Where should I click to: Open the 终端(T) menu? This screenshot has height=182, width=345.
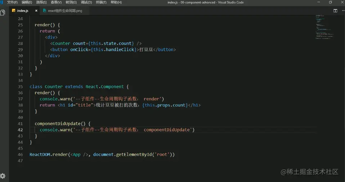click(x=101, y=2)
